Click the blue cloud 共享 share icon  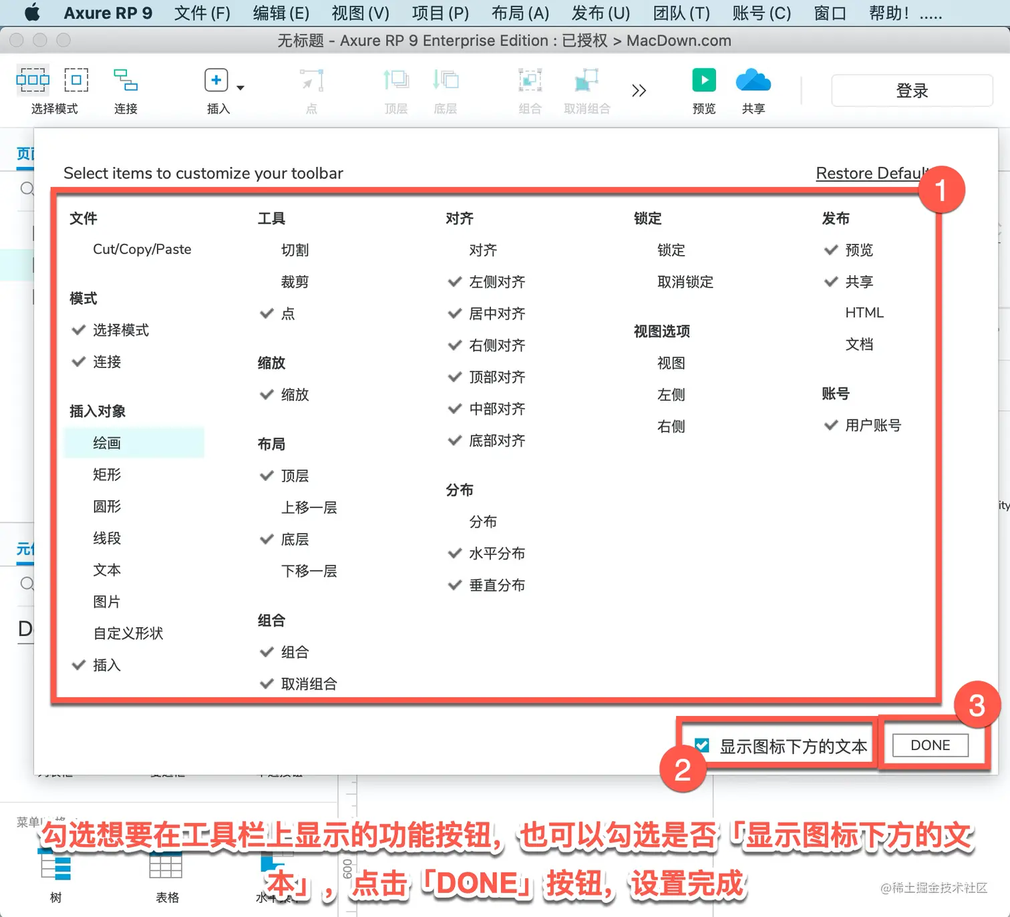pos(753,80)
